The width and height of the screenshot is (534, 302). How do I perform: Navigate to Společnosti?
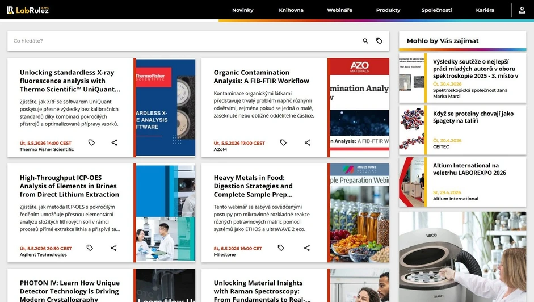pos(436,10)
